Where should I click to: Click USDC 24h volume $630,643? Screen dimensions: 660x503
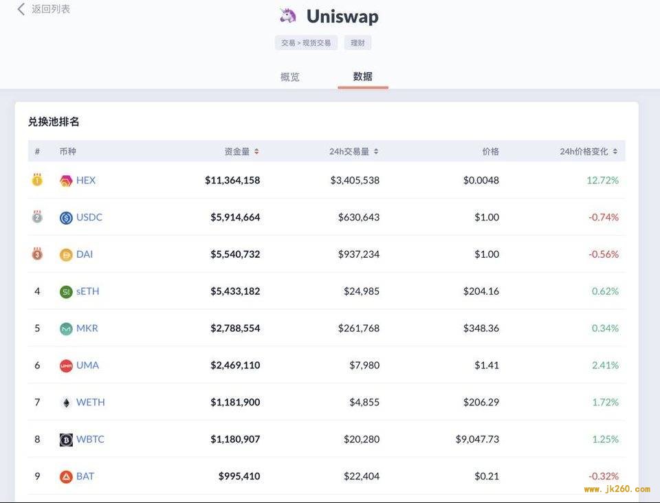pyautogui.click(x=359, y=217)
